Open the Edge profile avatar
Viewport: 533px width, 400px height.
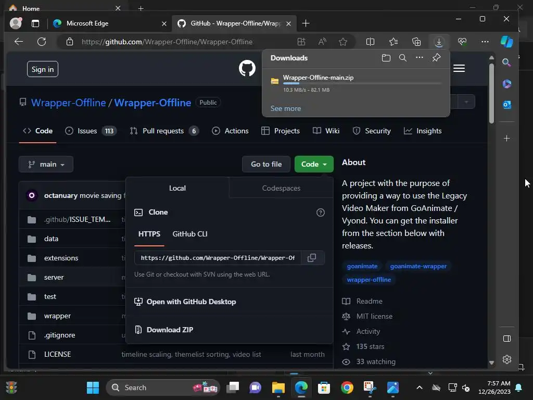click(16, 23)
